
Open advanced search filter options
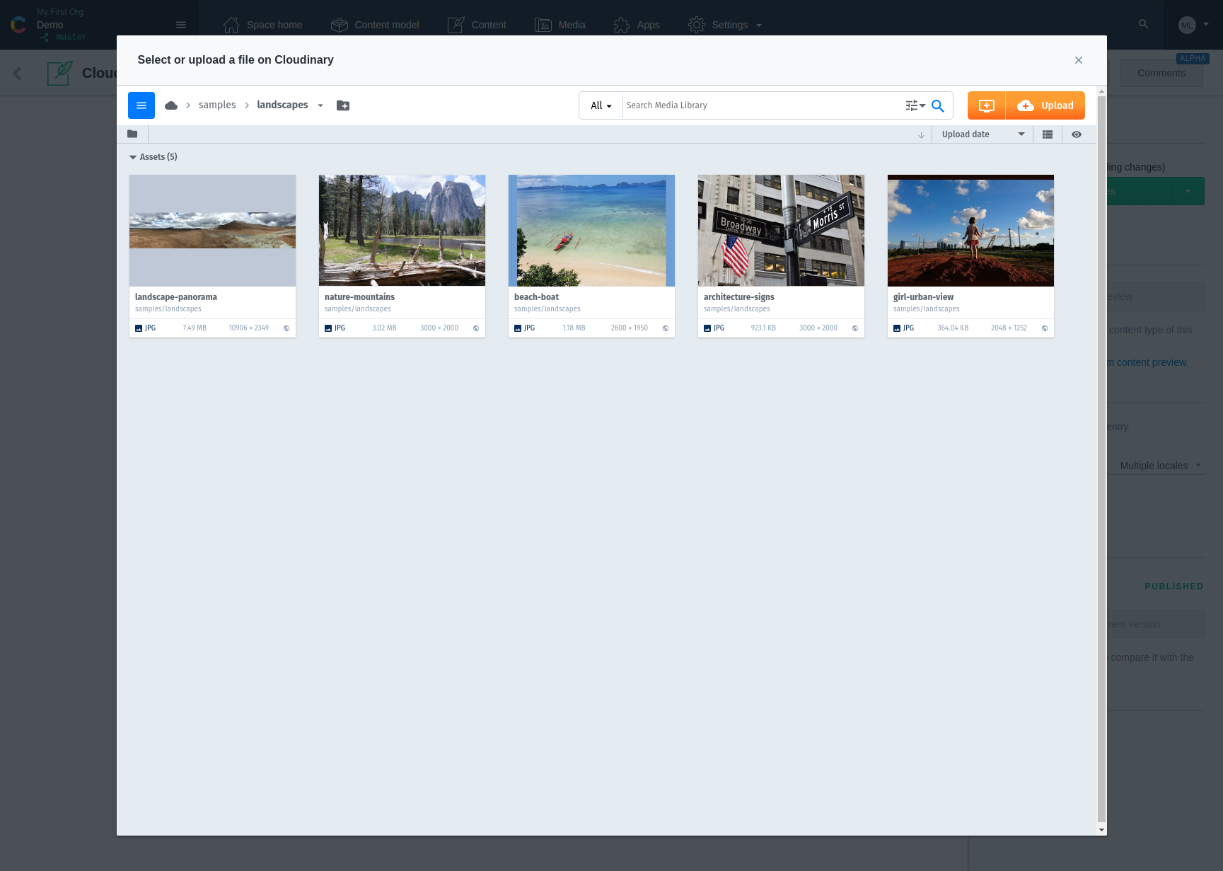tap(915, 105)
